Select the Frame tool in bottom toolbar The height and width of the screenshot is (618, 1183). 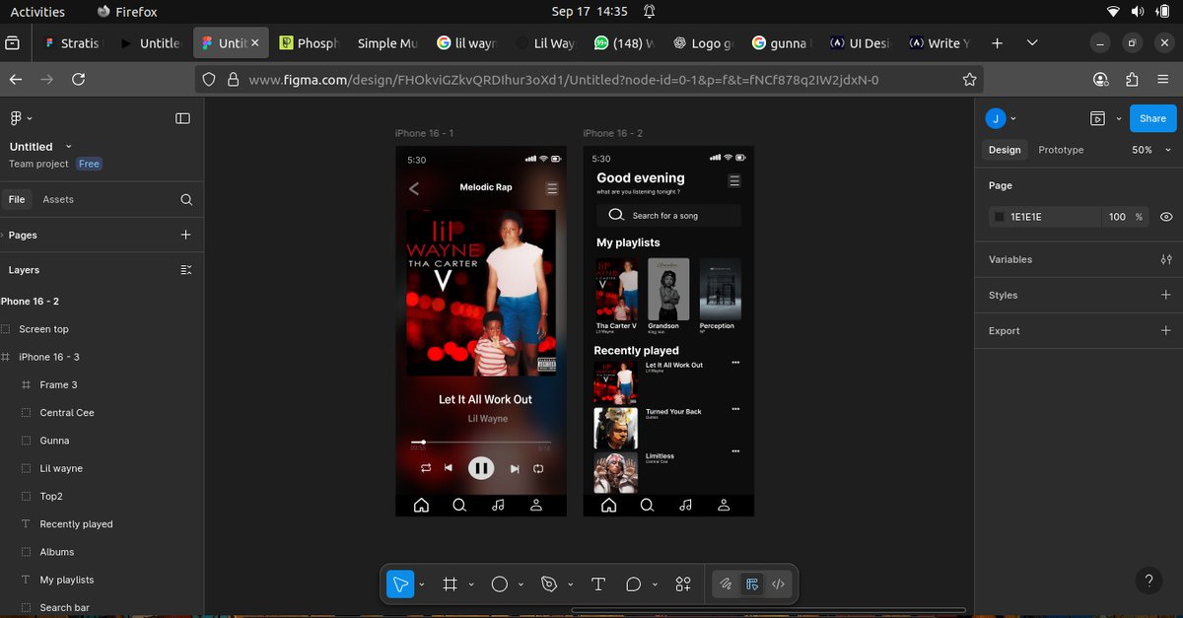[451, 584]
